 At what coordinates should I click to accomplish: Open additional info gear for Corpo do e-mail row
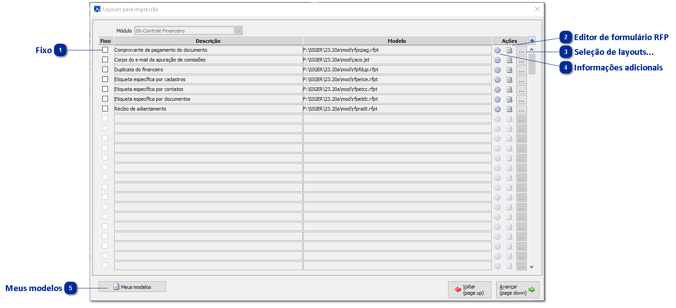[498, 60]
